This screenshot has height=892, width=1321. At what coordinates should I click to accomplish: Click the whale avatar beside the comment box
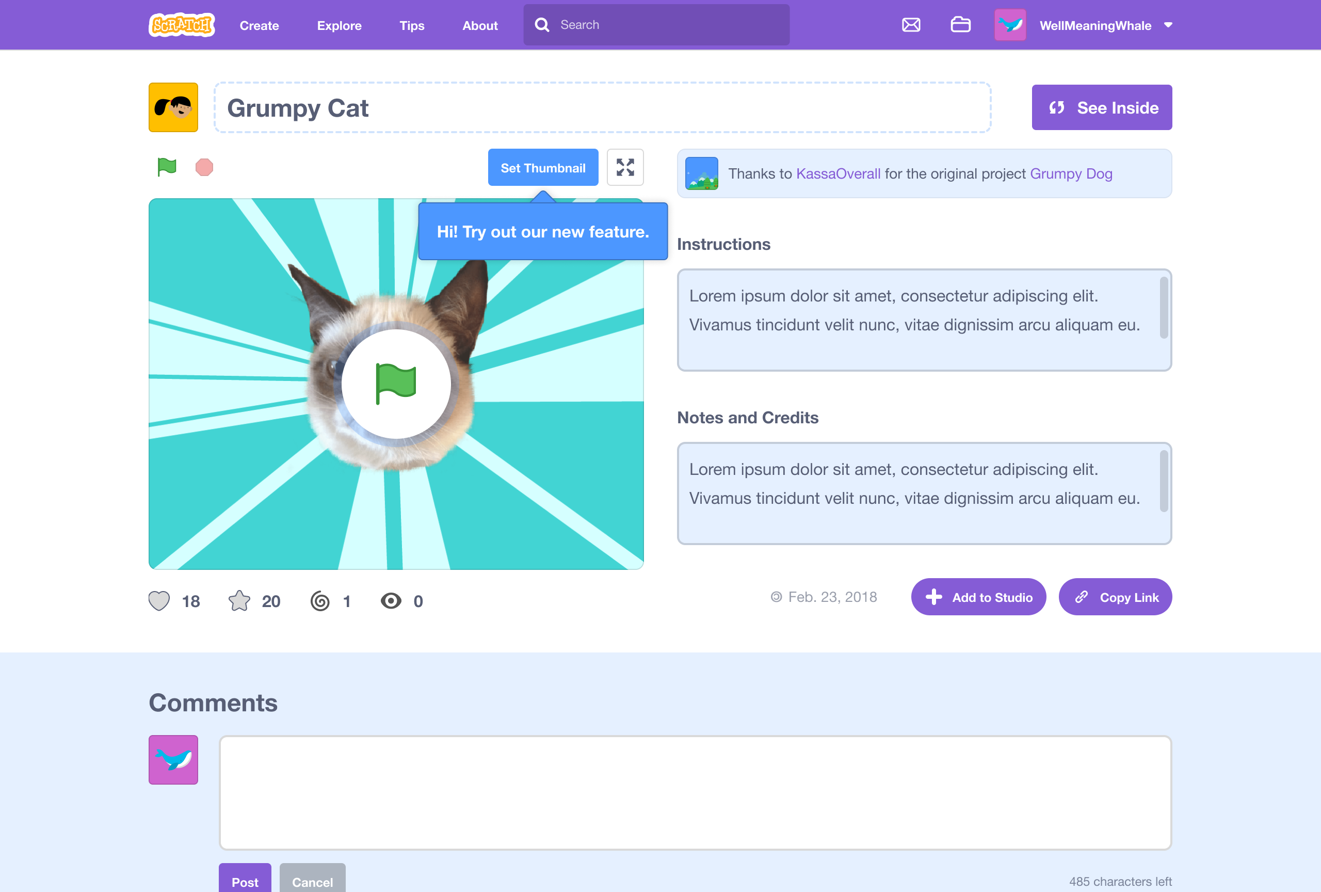[173, 760]
